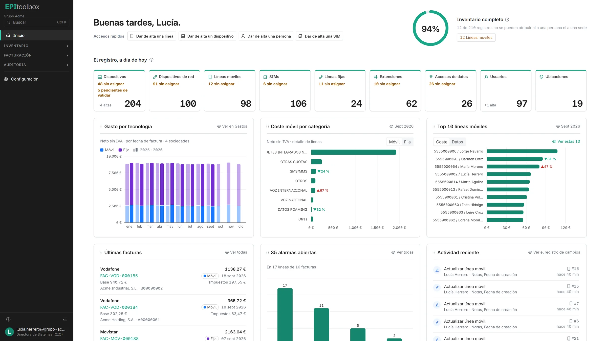Click the user avatar L icon

(x=10, y=332)
